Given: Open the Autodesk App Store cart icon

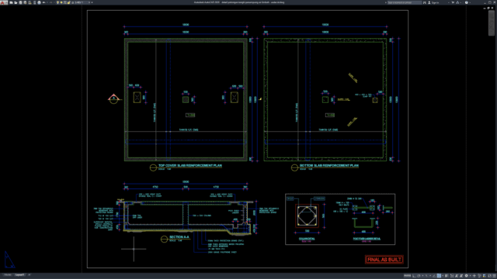Looking at the screenshot, I should (x=453, y=2).
